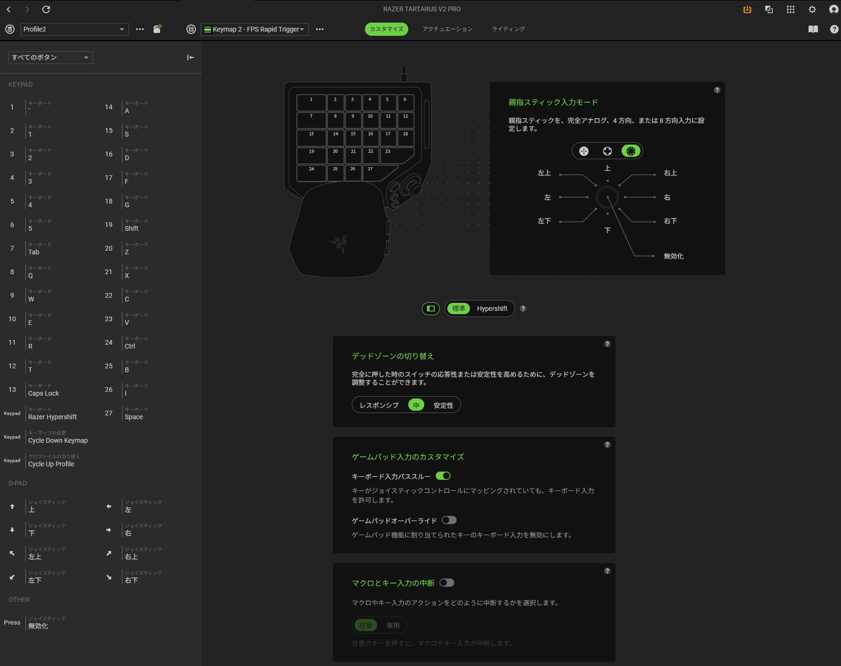Screen dimensions: 841x666
Task: Open the Keymap 2 - FPS Rapid Trigger dropdown
Action: pyautogui.click(x=255, y=29)
